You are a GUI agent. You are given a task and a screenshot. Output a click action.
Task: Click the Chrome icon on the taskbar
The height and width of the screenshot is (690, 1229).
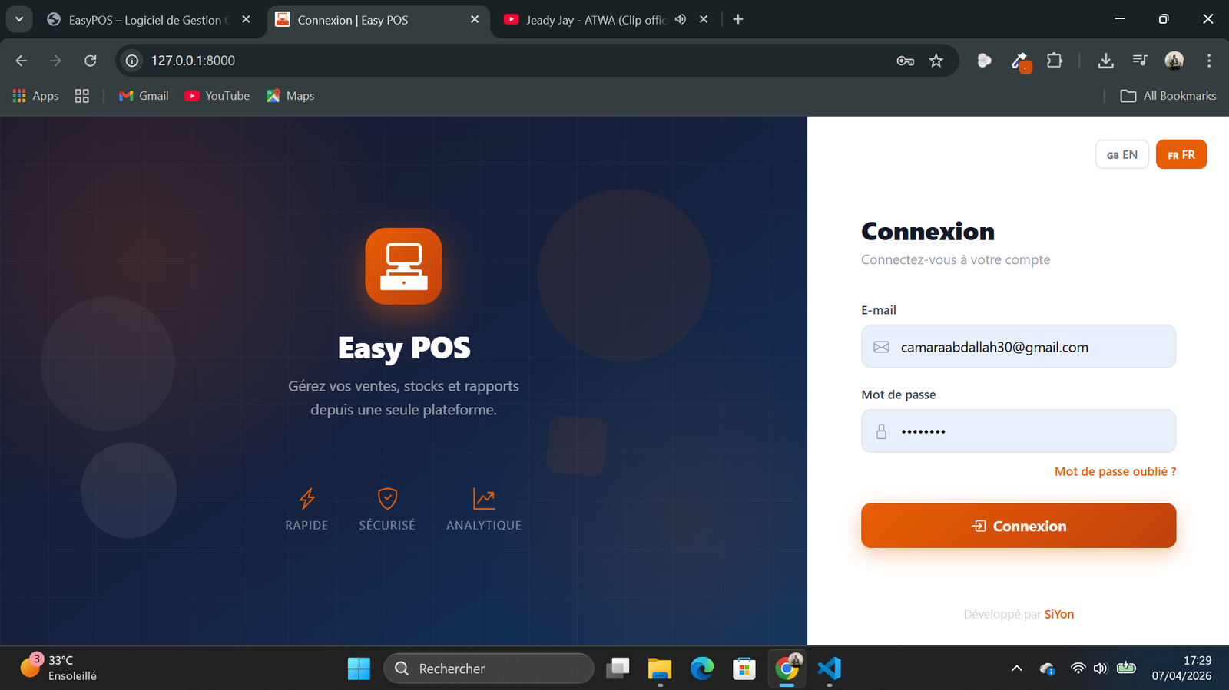point(787,669)
